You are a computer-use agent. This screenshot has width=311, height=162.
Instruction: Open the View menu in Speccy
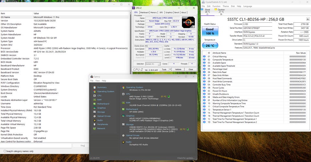98,80
